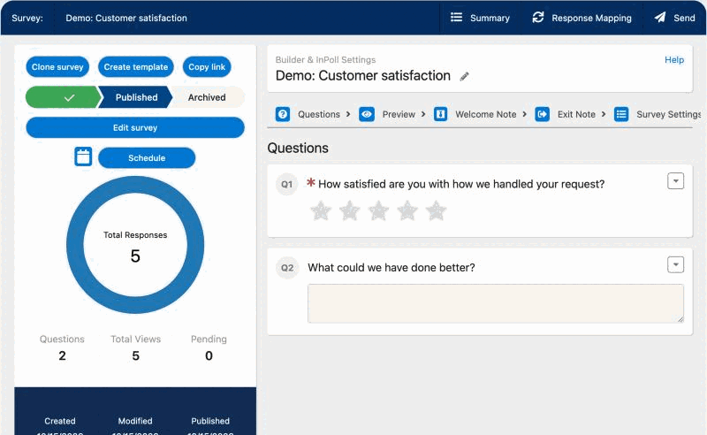Click the Published date label in footer
Viewport: 707px width, 435px height.
pos(210,421)
